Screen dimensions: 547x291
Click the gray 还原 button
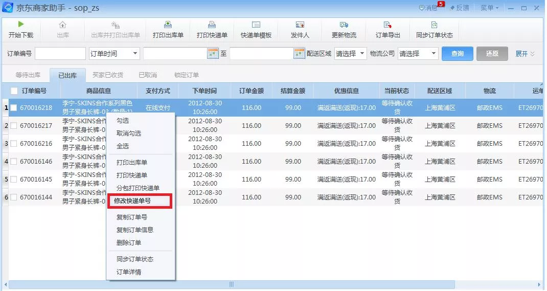pyautogui.click(x=492, y=53)
